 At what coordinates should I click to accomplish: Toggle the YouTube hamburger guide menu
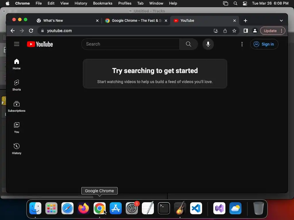tap(17, 44)
